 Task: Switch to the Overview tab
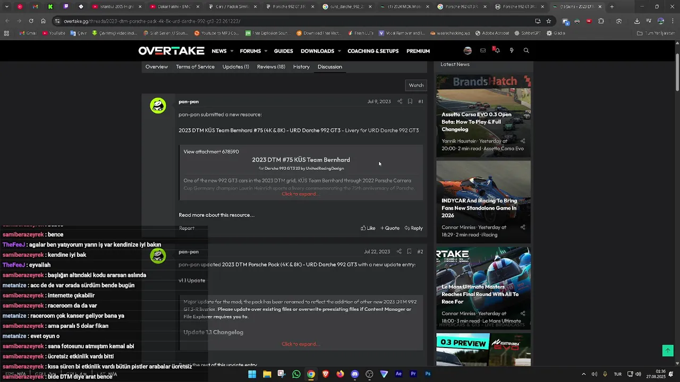(157, 67)
